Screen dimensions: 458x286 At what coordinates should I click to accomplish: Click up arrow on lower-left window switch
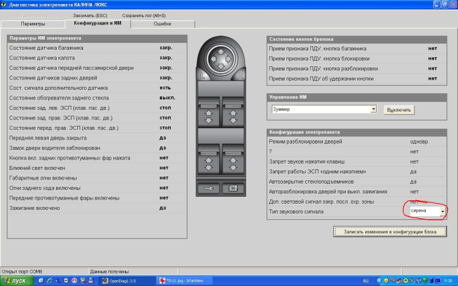(x=208, y=161)
